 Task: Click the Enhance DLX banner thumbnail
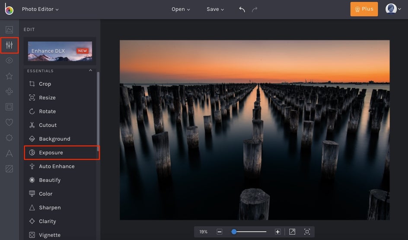point(60,51)
